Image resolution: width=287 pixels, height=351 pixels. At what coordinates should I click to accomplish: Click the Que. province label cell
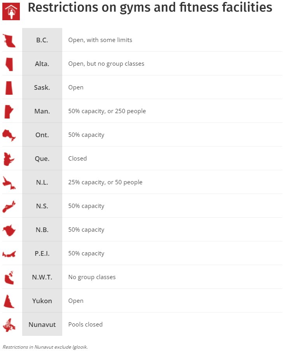(x=42, y=159)
